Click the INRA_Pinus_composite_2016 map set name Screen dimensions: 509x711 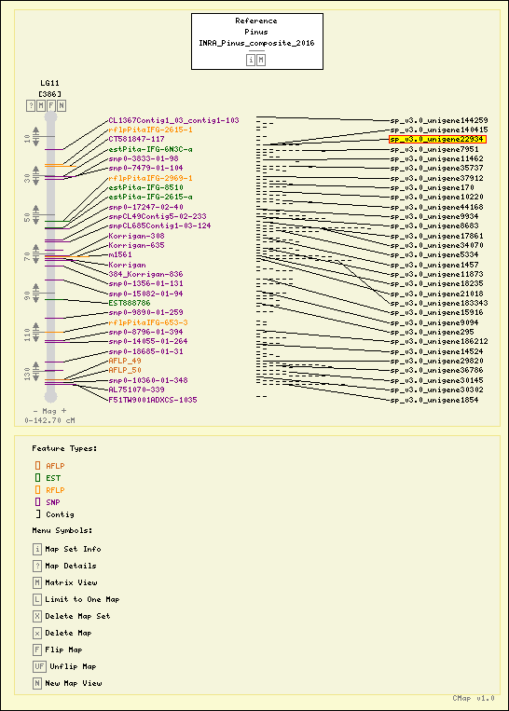tap(256, 43)
